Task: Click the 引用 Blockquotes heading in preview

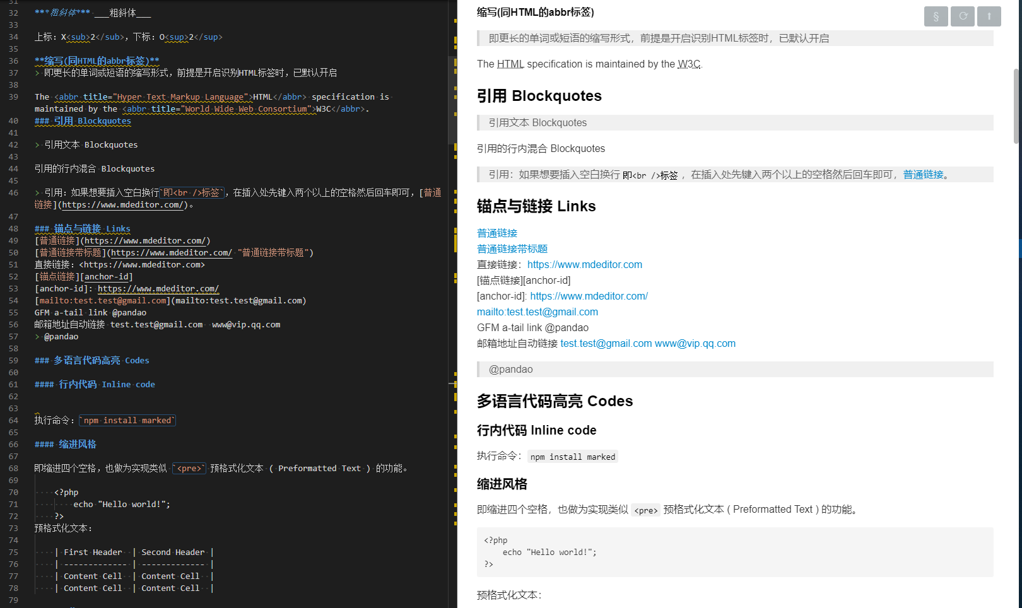Action: pos(539,96)
